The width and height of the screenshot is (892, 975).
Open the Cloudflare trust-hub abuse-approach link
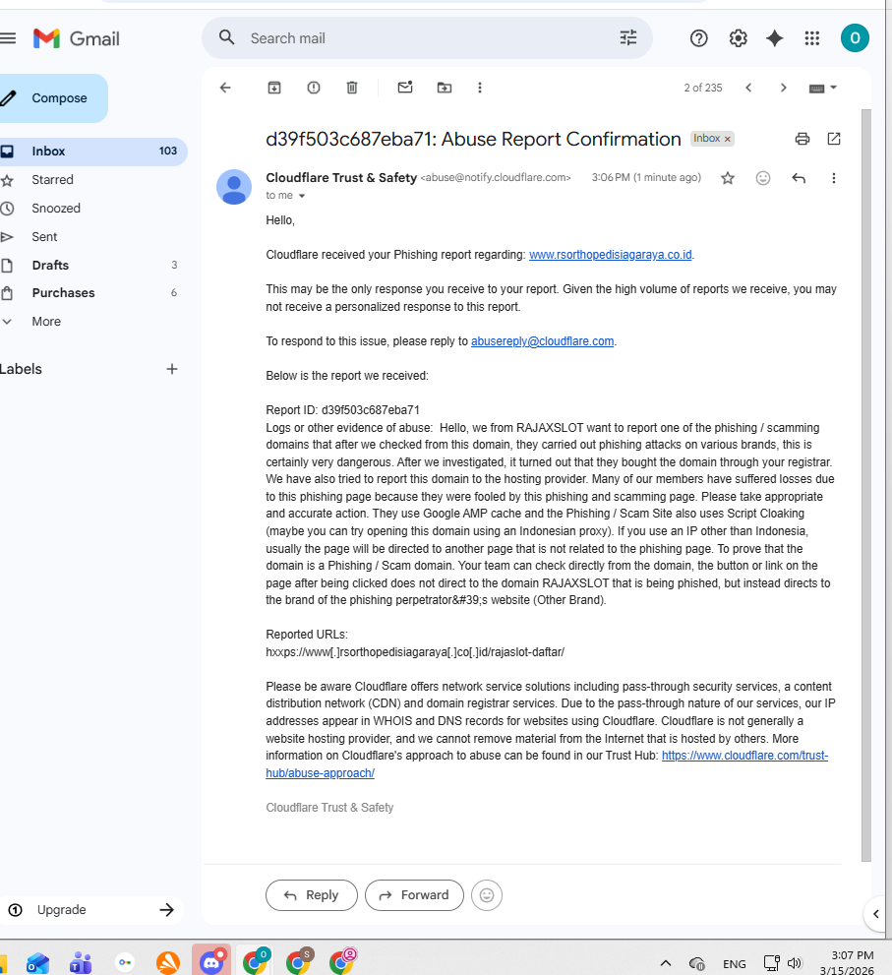(744, 756)
